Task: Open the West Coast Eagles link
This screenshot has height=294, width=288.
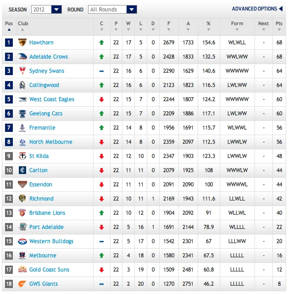Action: pos(52,99)
